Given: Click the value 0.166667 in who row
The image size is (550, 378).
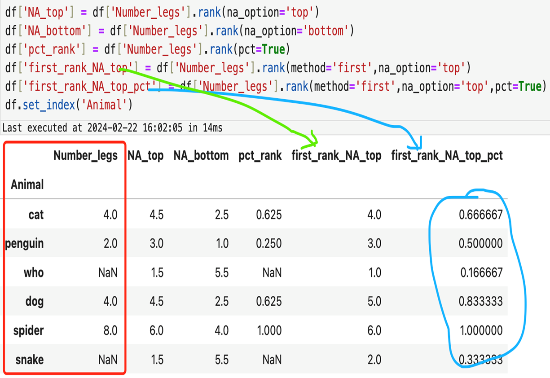Looking at the screenshot, I should pos(481,273).
